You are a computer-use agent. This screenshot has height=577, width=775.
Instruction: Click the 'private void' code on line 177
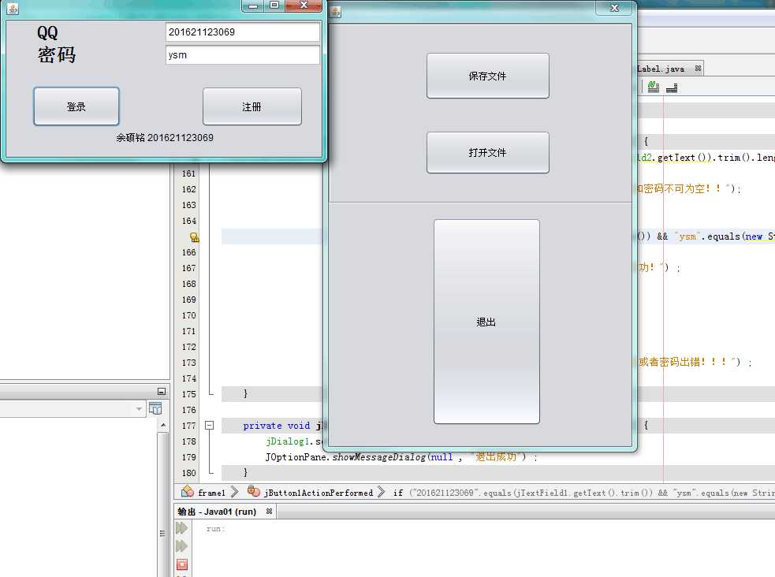[x=276, y=426]
